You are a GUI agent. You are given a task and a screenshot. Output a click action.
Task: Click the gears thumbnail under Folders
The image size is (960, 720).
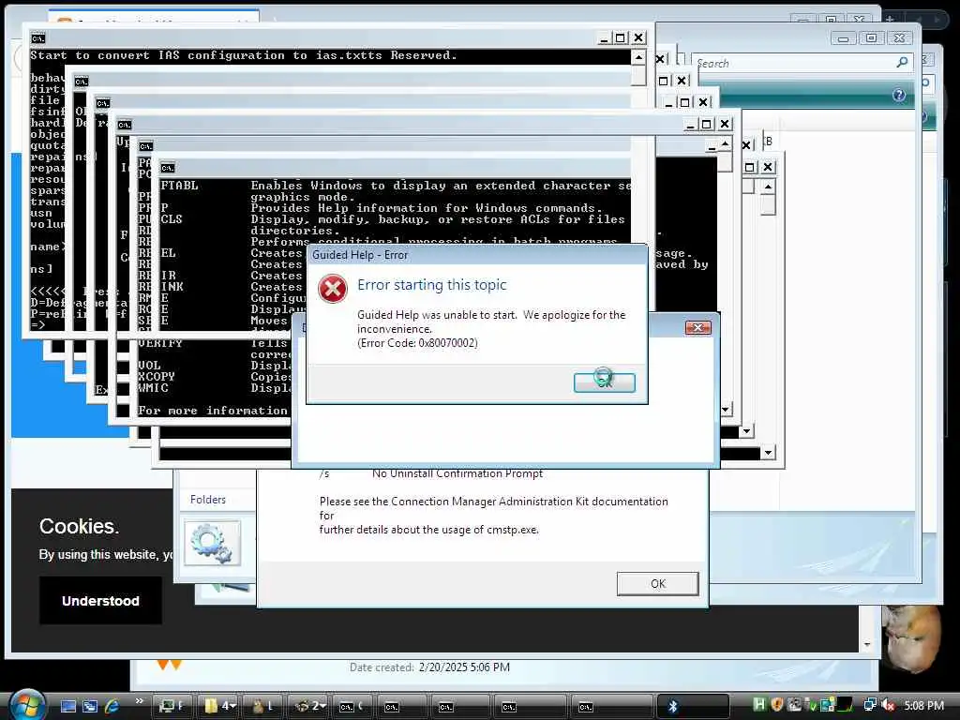click(x=213, y=543)
